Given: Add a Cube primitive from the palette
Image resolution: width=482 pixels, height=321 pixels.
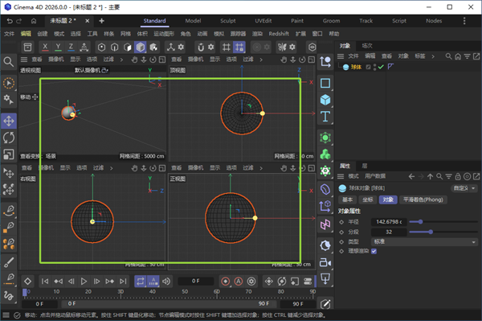Looking at the screenshot, I should [325, 100].
